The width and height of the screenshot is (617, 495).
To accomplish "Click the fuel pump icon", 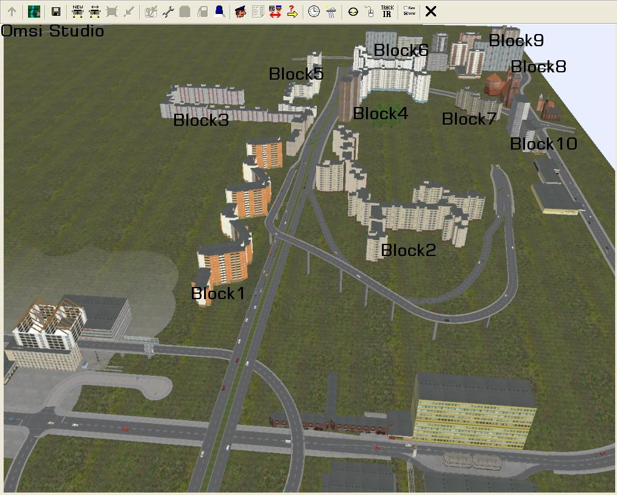I will (x=203, y=12).
